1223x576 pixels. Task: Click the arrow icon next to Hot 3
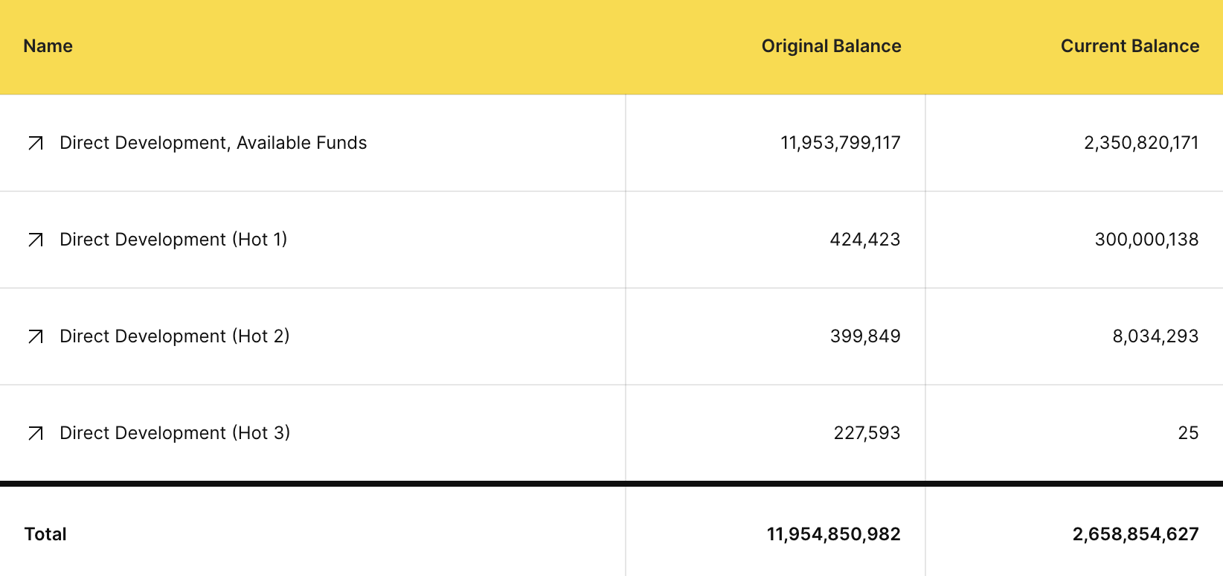point(36,433)
